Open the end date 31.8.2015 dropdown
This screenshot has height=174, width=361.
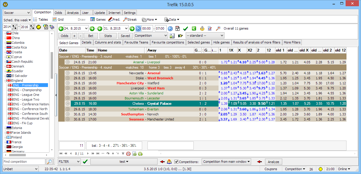(x=126, y=28)
